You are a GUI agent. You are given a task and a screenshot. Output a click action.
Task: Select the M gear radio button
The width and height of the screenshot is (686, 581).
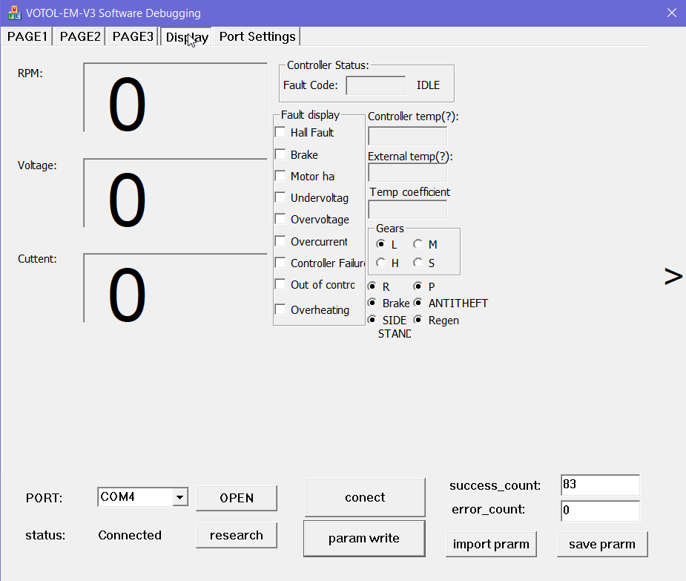(418, 244)
